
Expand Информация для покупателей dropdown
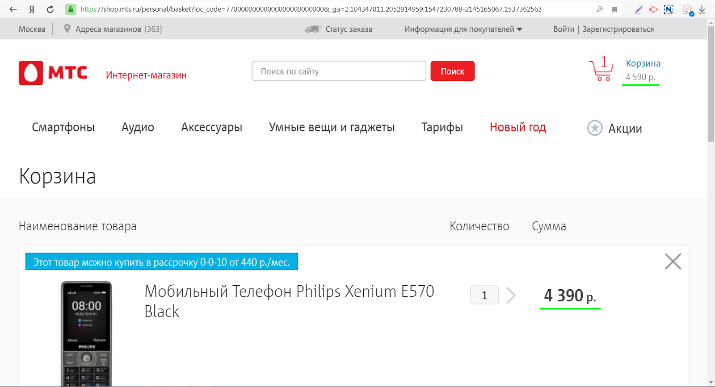coord(463,29)
